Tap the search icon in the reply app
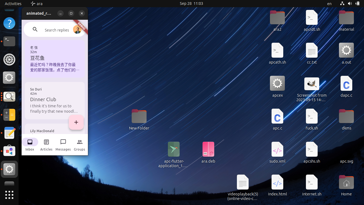364x205 pixels. pos(35,29)
